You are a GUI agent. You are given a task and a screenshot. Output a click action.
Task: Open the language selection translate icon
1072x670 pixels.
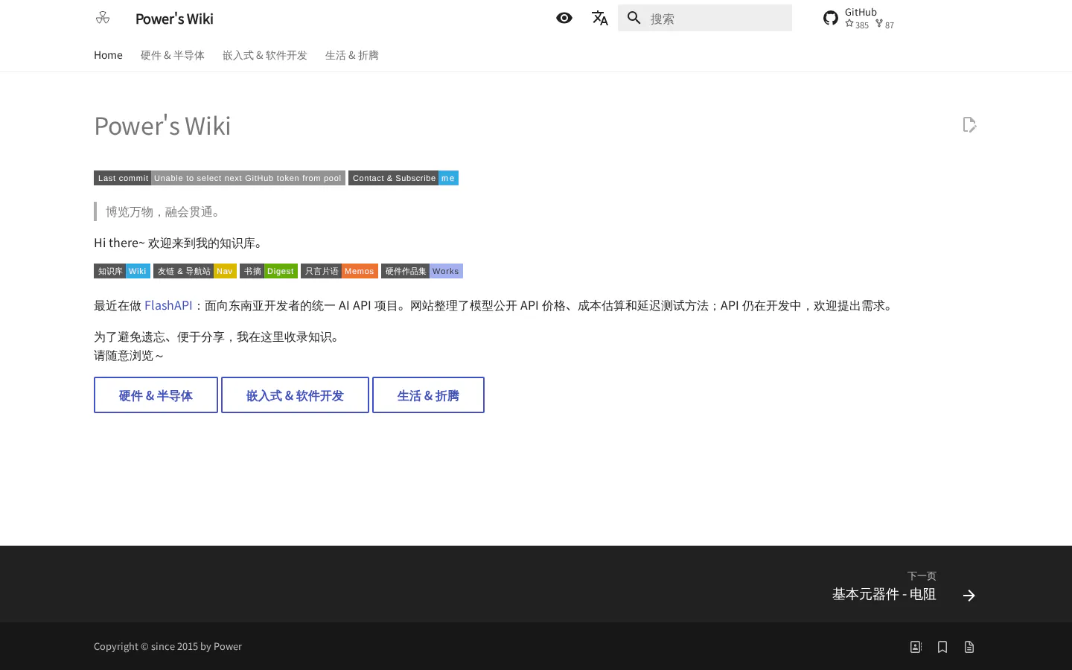coord(600,18)
